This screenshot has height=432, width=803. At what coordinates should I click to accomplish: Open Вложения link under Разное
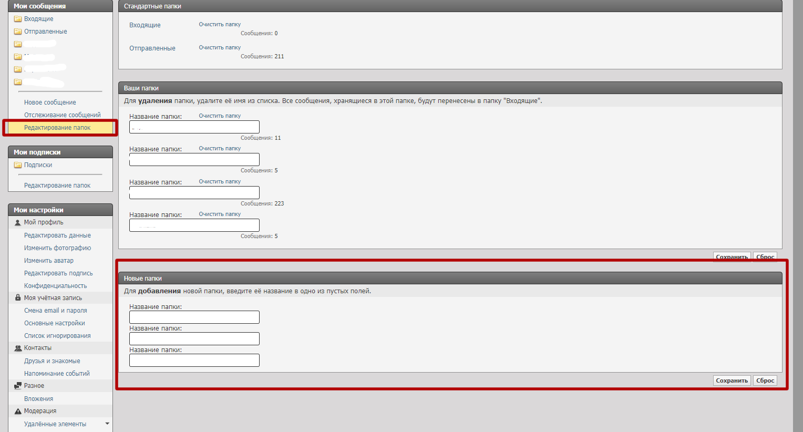pos(38,399)
